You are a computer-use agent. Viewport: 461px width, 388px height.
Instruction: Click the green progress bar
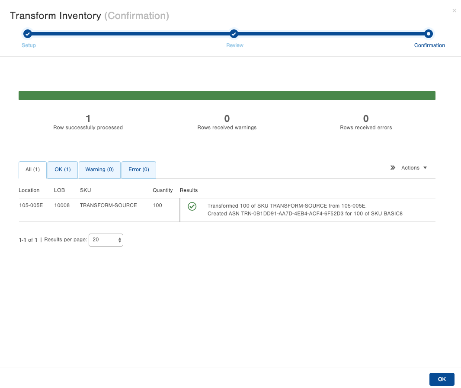[x=227, y=96]
